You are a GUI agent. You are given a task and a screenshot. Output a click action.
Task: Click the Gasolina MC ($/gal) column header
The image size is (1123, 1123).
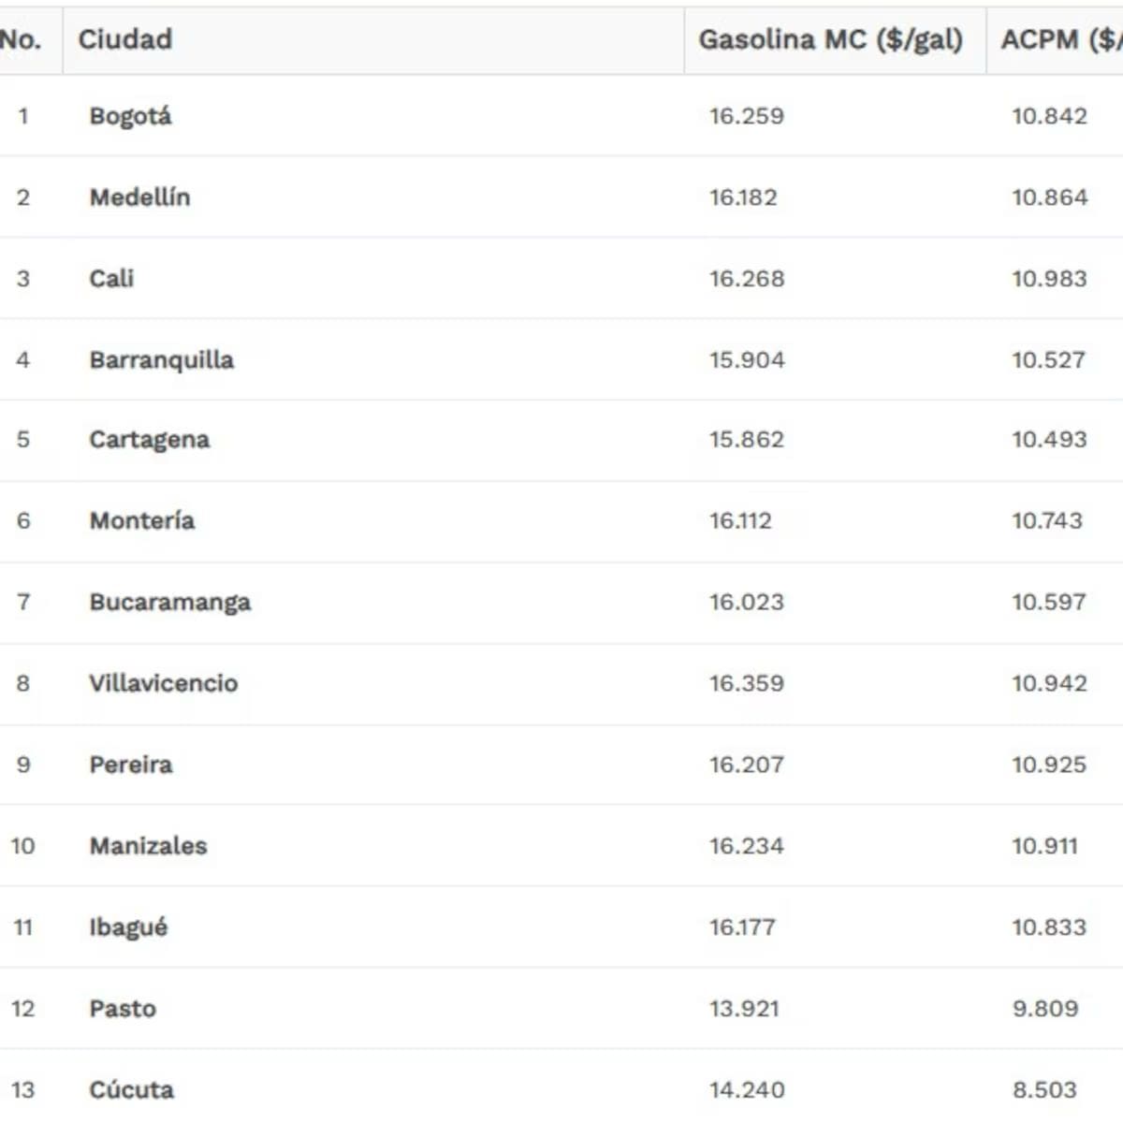830,39
